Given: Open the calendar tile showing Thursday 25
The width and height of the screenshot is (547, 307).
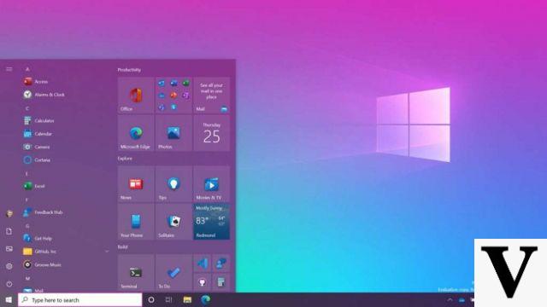Looking at the screenshot, I should pos(211,133).
